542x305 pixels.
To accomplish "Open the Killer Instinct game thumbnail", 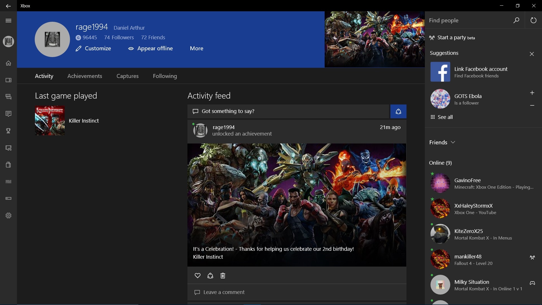I will (x=50, y=121).
